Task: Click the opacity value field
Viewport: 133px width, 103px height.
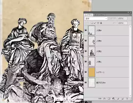Action: (121, 18)
